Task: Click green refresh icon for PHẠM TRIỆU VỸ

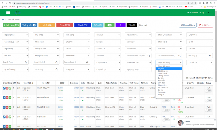Action: point(10,88)
